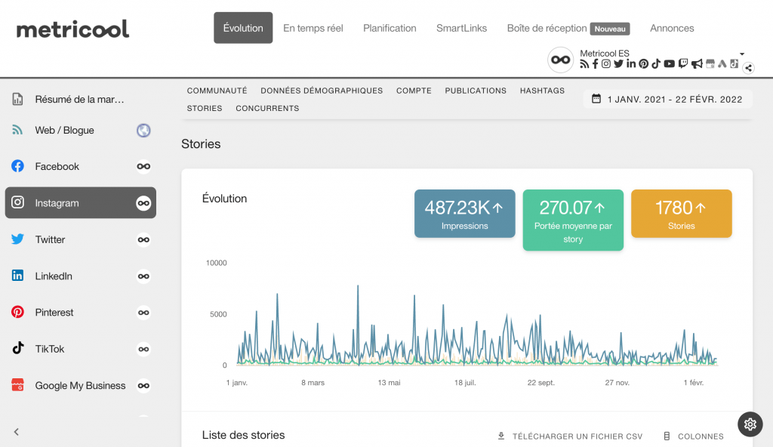The image size is (773, 447).
Task: Click the infinity badge beside LinkedIn
Action: tap(143, 276)
